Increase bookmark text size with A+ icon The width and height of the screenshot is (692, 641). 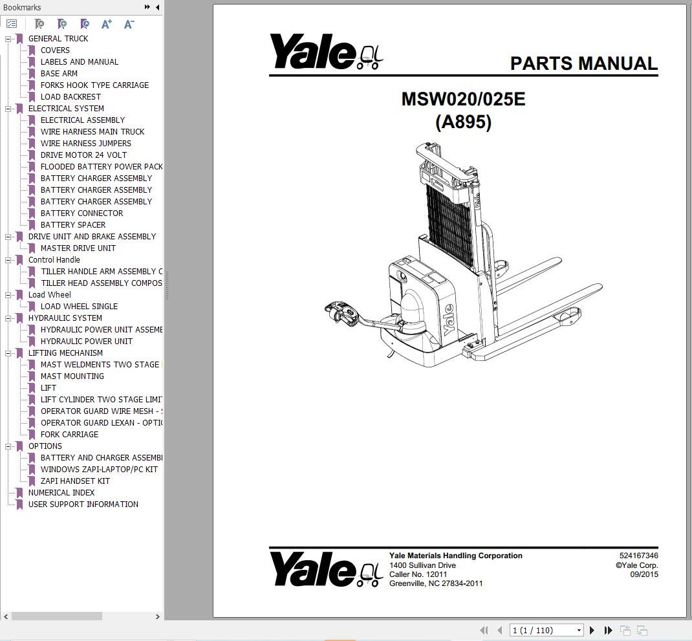click(107, 23)
